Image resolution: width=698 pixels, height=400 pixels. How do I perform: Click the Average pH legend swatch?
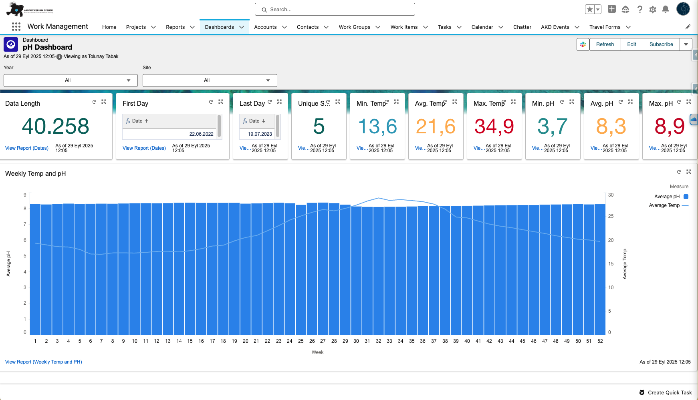coord(686,197)
